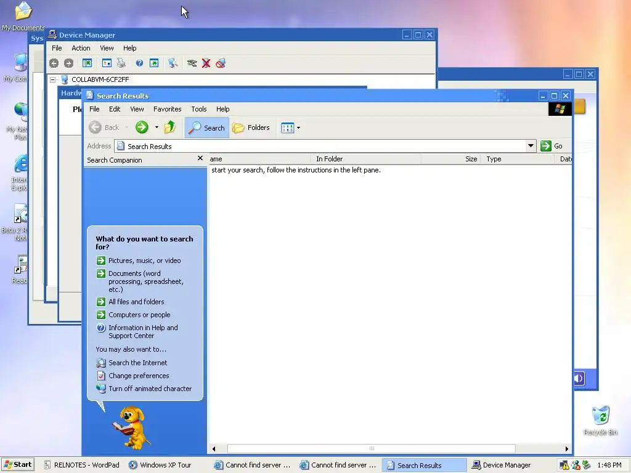Close the Search Companion pane
Screen dimensions: 631x473
coord(200,158)
